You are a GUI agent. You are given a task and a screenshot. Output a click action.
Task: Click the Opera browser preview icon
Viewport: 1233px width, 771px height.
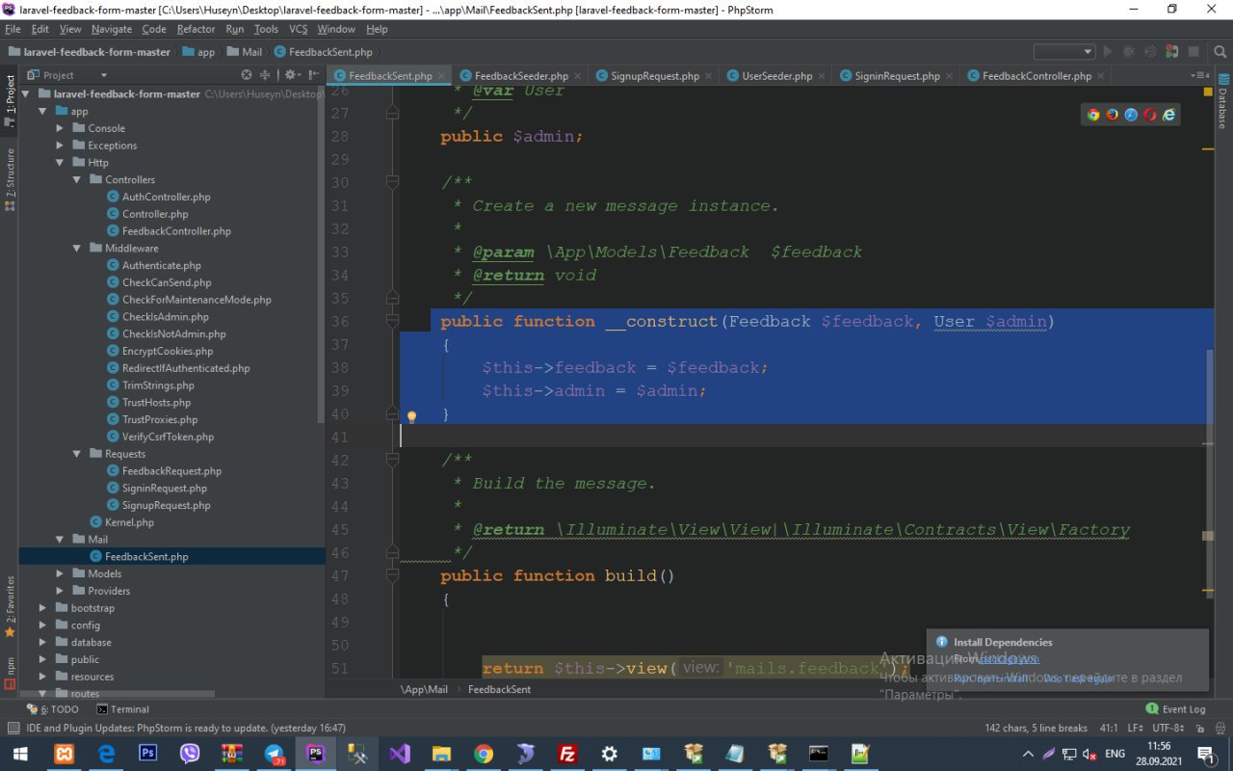(x=1149, y=115)
